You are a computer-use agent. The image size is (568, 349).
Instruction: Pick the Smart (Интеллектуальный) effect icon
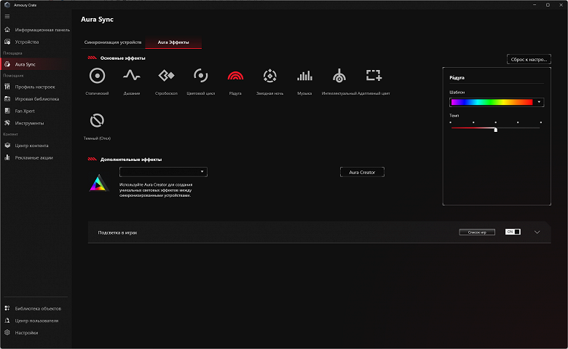tap(339, 76)
